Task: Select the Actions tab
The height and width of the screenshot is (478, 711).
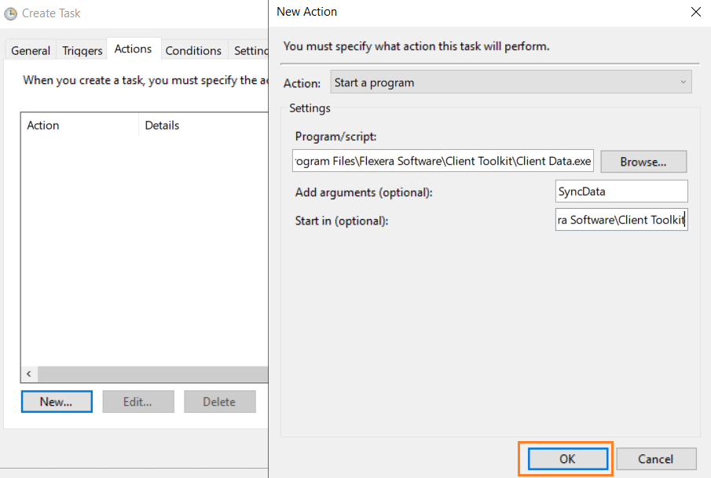Action: click(133, 49)
